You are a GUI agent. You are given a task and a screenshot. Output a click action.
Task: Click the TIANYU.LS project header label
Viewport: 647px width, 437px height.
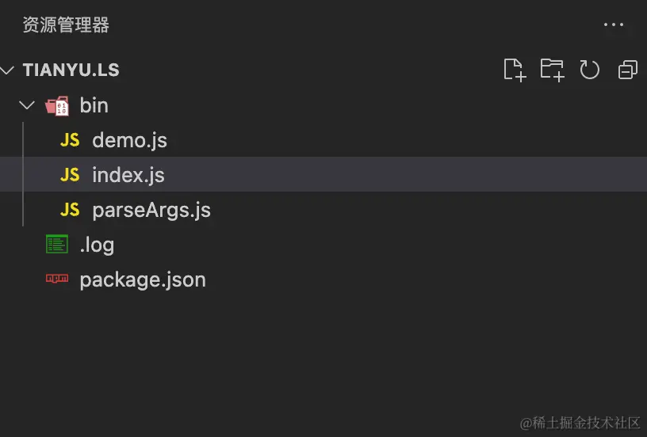pyautogui.click(x=71, y=70)
